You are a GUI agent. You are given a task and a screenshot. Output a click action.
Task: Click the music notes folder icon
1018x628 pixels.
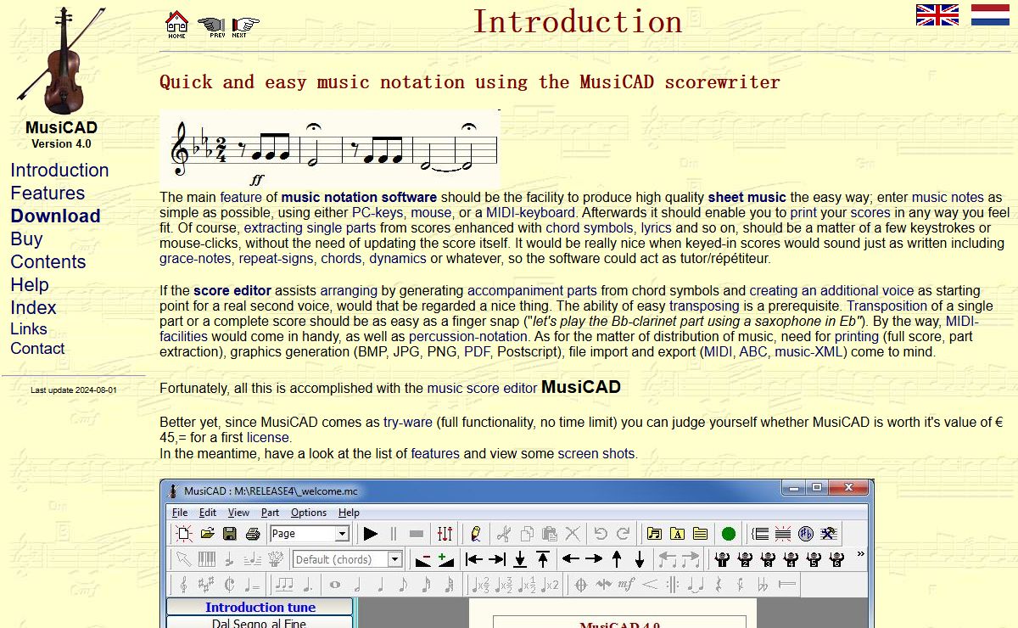coord(654,534)
